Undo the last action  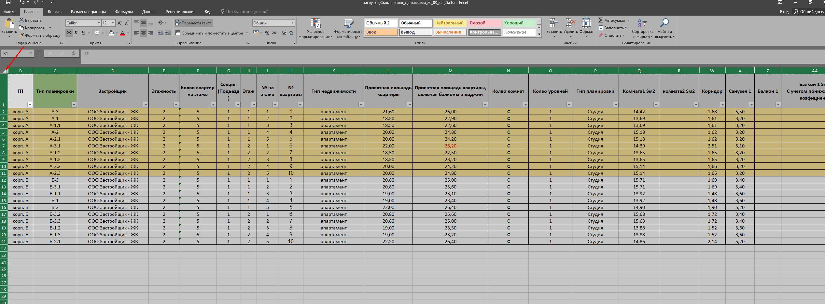coord(22,2)
